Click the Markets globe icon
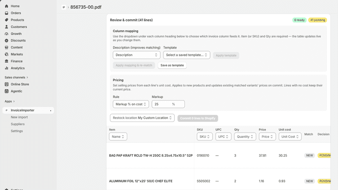The height and width of the screenshot is (190, 338). pos(7,54)
